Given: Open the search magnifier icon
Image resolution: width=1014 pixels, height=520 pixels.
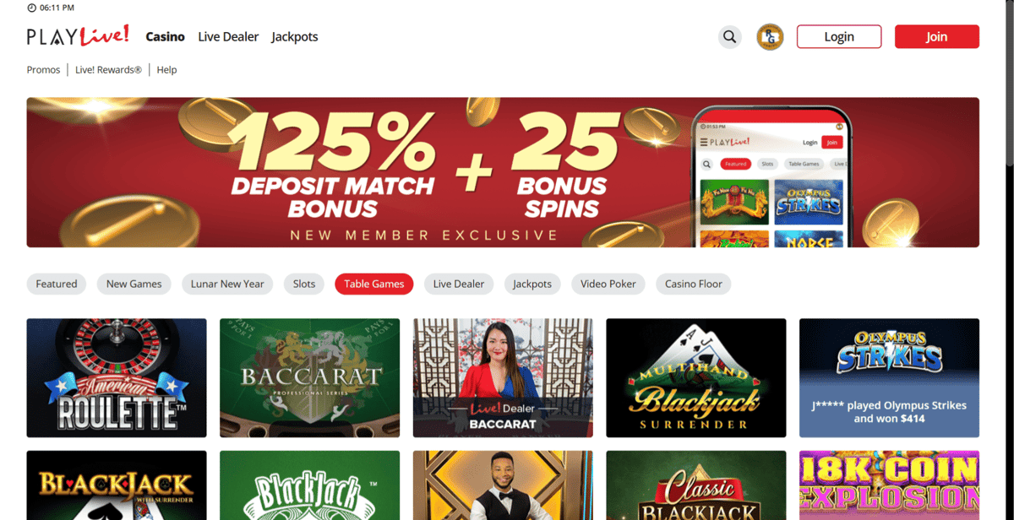Looking at the screenshot, I should click(730, 37).
